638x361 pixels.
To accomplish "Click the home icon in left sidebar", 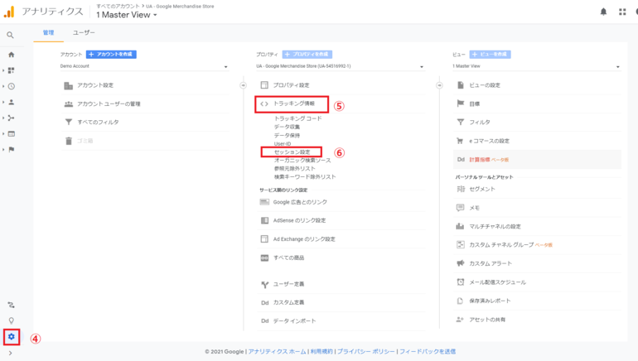I will 12,55.
